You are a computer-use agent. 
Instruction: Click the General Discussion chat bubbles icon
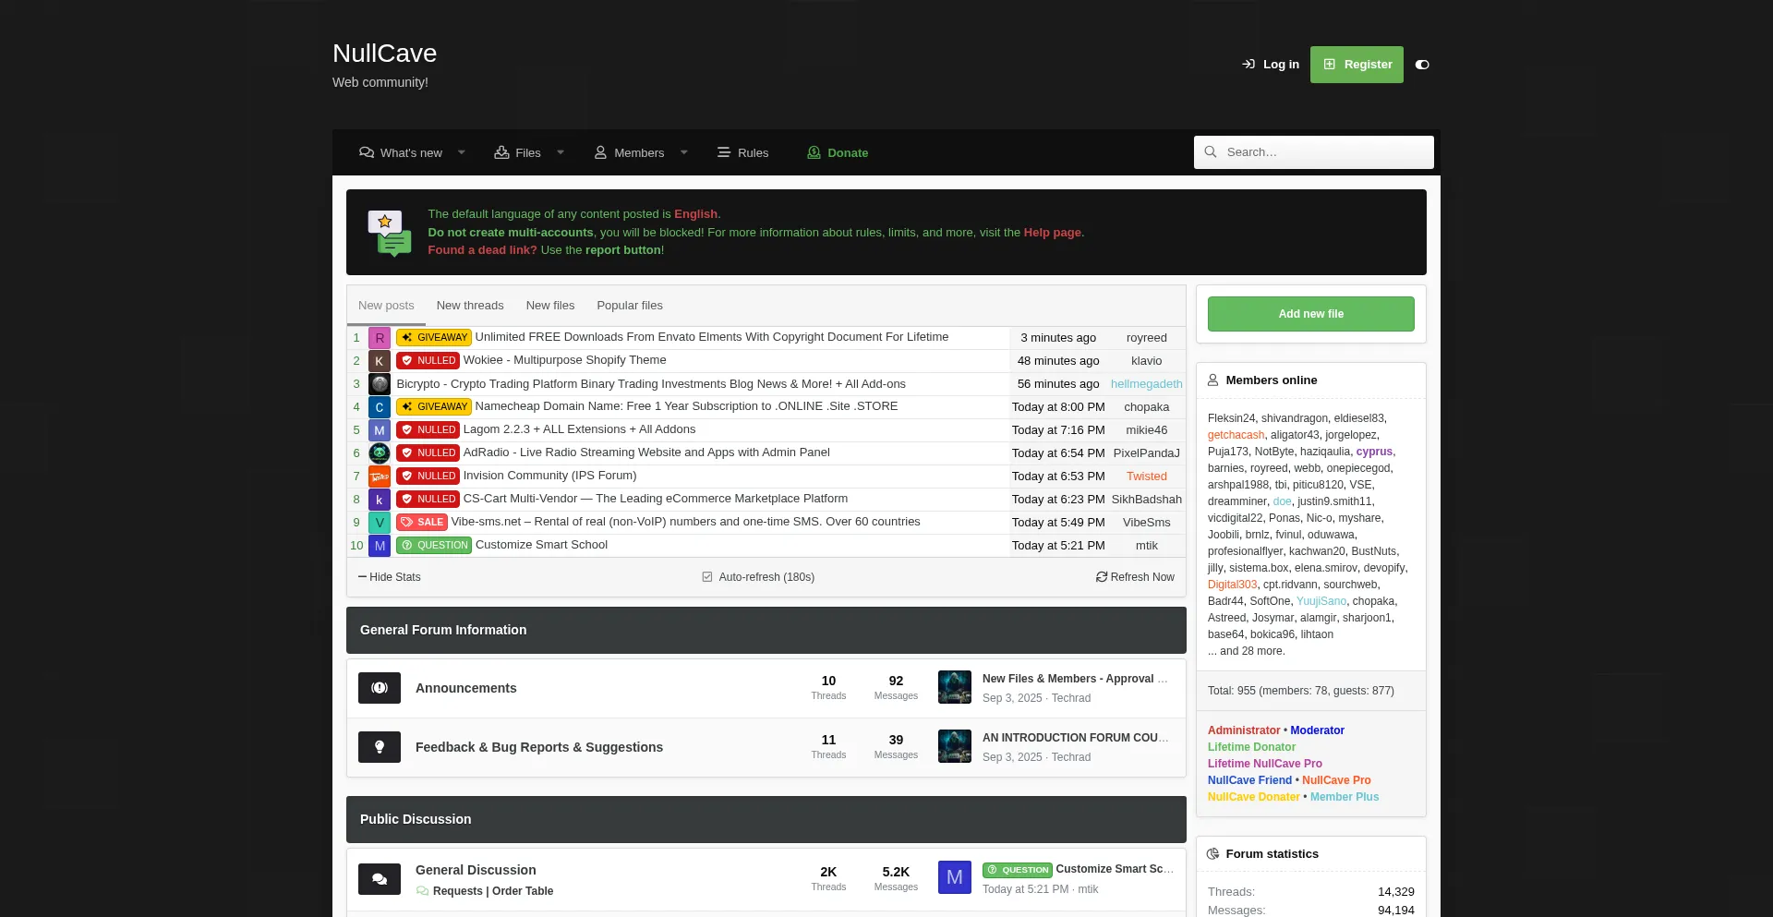pyautogui.click(x=380, y=879)
